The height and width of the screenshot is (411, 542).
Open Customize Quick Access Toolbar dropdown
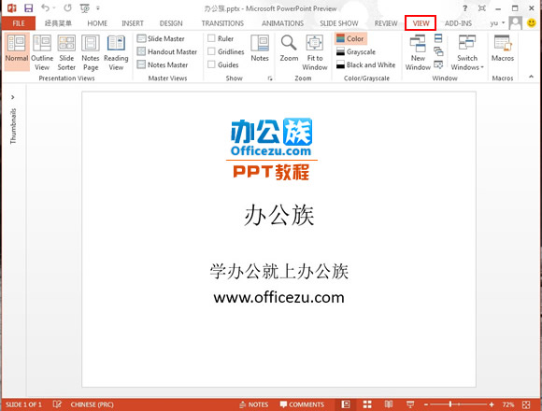point(98,7)
